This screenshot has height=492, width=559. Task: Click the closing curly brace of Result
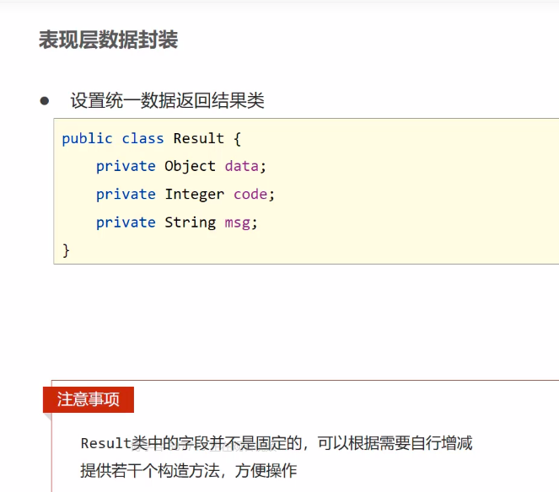66,250
